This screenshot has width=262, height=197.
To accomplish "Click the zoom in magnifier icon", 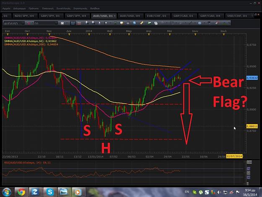I will coord(87,23).
